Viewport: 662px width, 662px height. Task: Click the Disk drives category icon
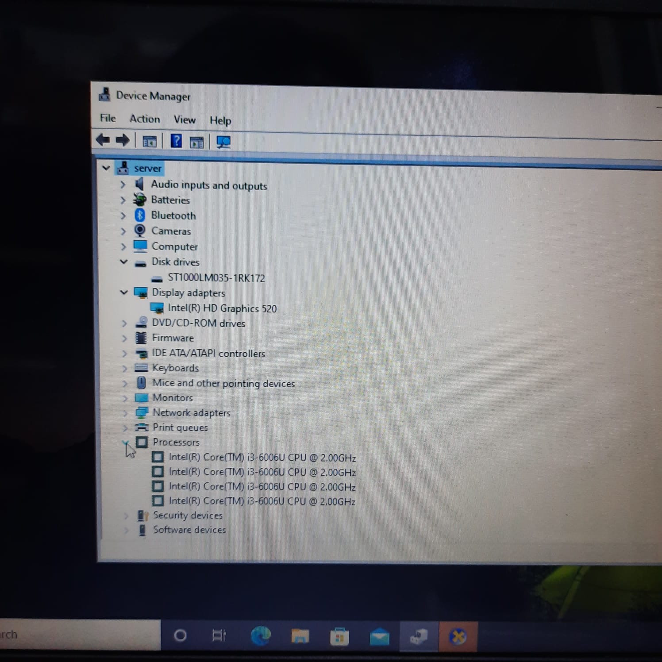pos(140,263)
